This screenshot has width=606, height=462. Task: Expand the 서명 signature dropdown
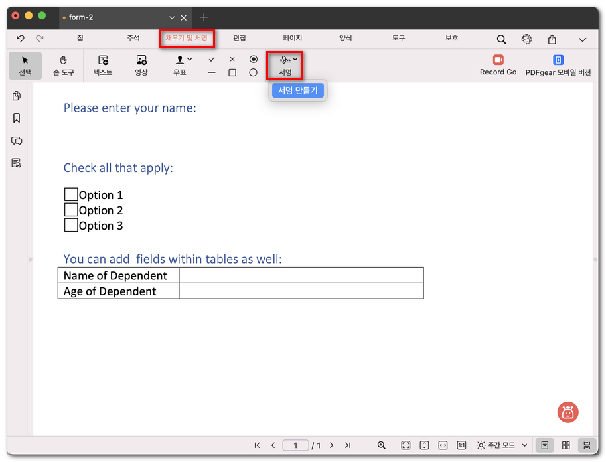[x=295, y=59]
